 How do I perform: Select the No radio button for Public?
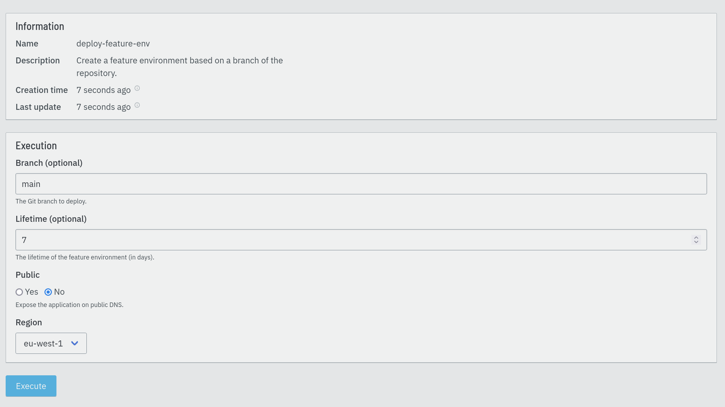48,292
